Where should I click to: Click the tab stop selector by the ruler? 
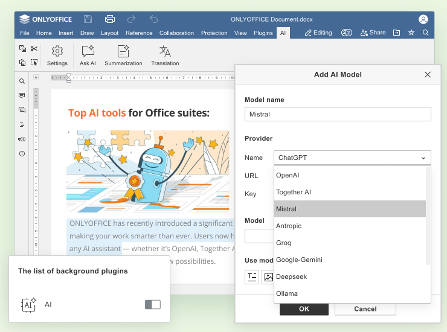(36, 77)
